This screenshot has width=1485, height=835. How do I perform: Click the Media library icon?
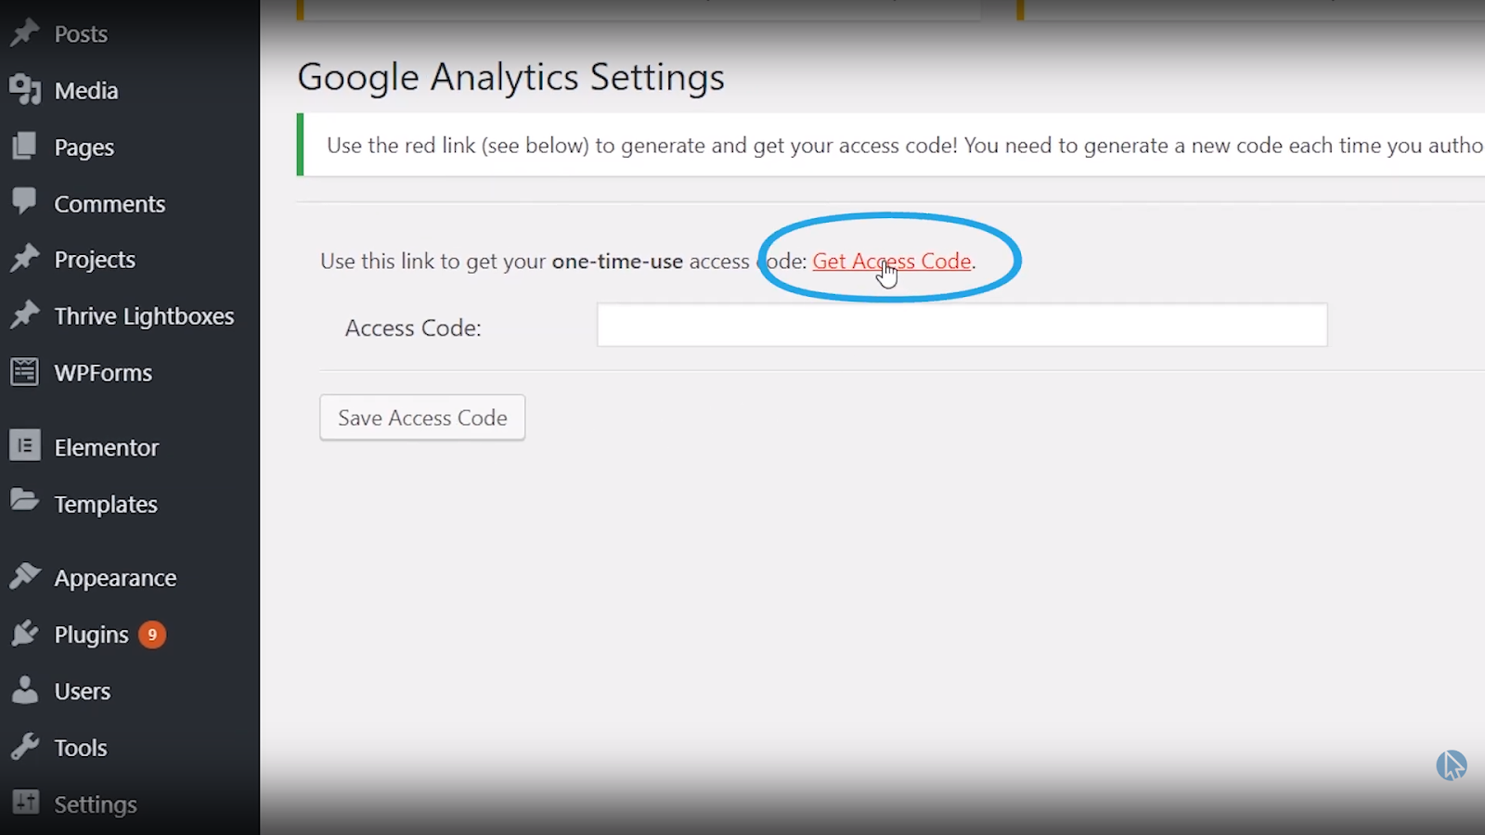click(x=25, y=90)
